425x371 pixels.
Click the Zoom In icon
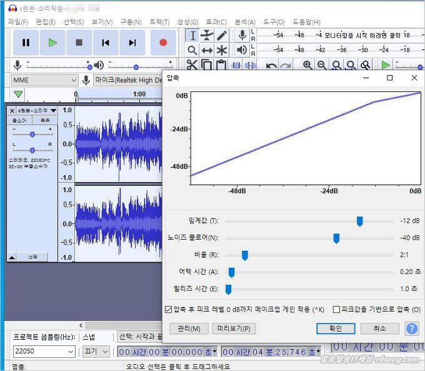click(307, 65)
